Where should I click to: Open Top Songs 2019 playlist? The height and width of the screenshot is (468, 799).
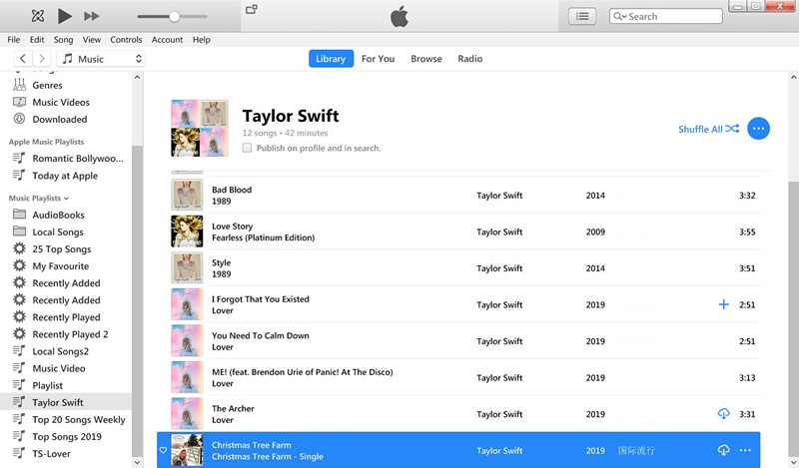coord(66,436)
